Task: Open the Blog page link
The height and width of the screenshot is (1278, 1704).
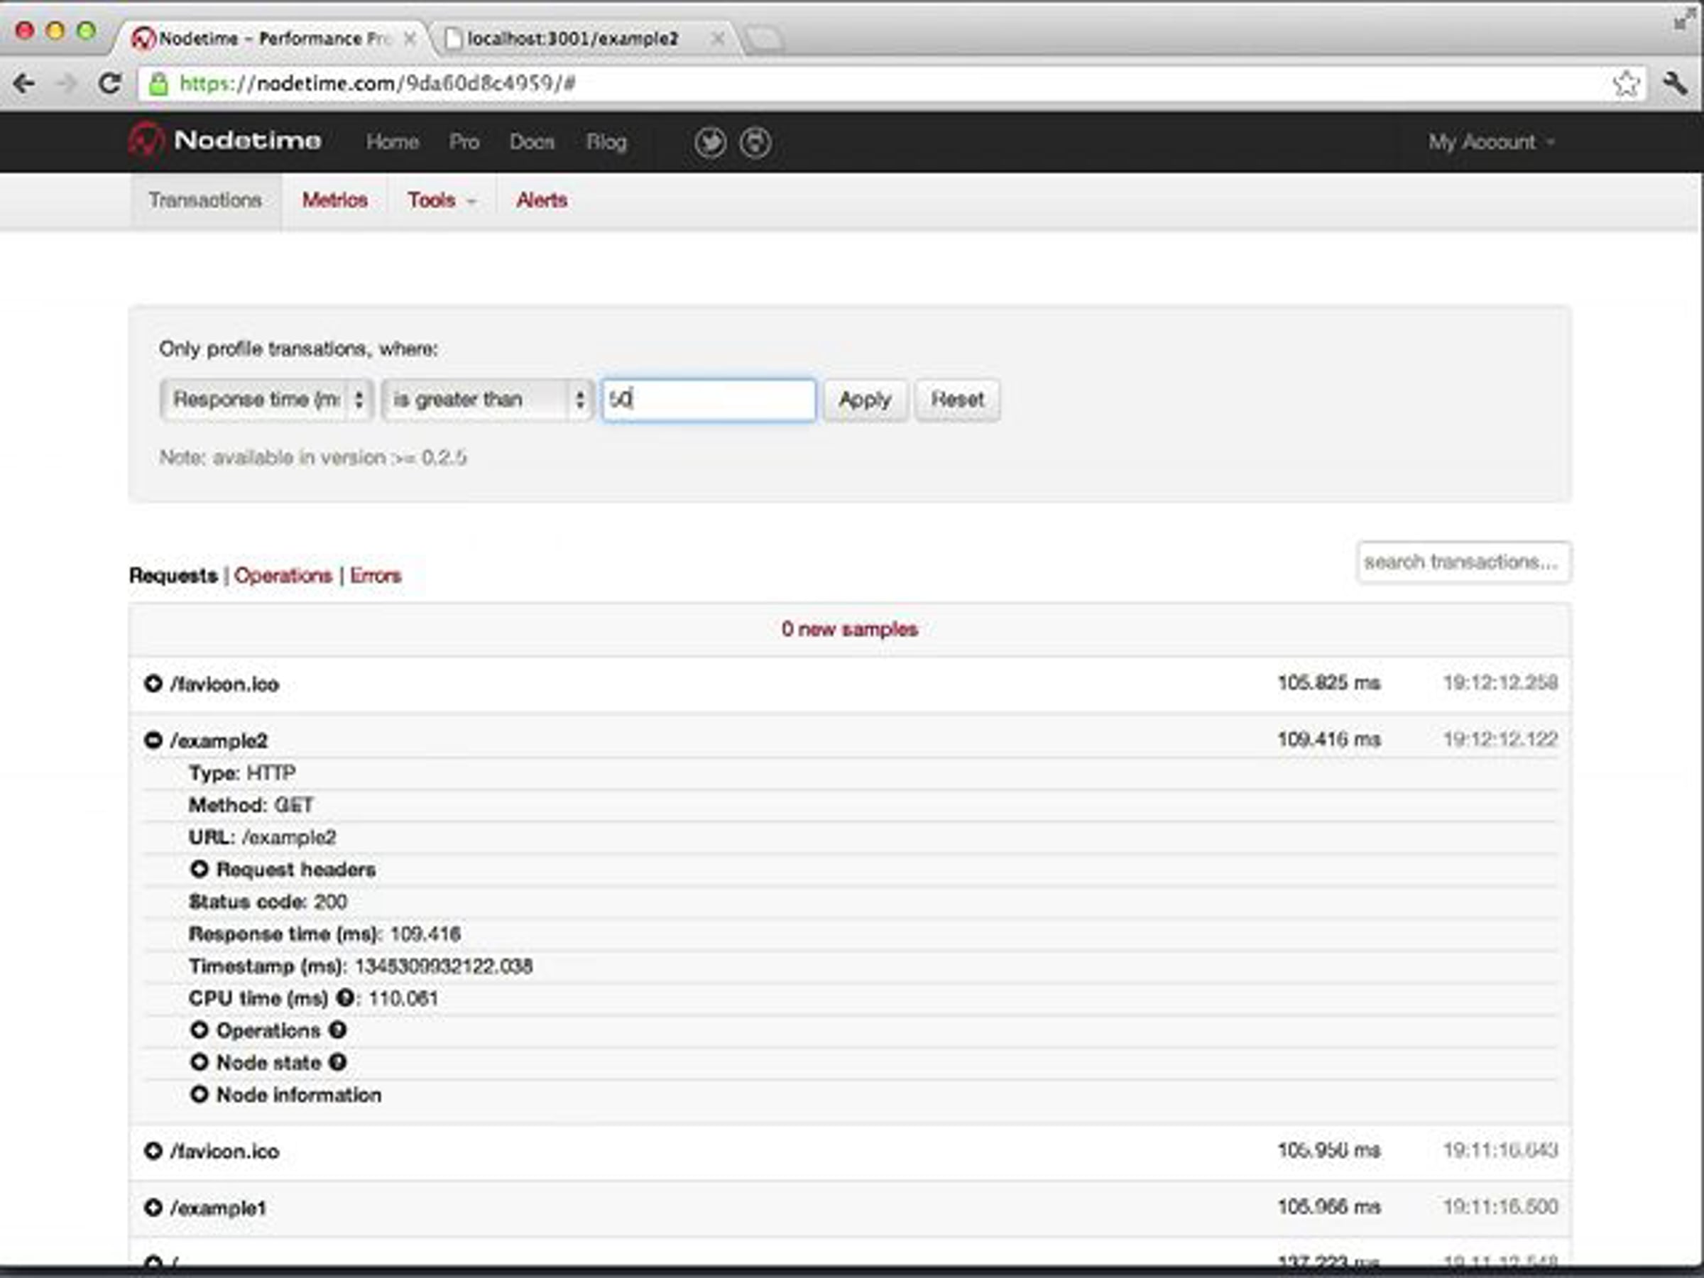Action: click(x=606, y=143)
